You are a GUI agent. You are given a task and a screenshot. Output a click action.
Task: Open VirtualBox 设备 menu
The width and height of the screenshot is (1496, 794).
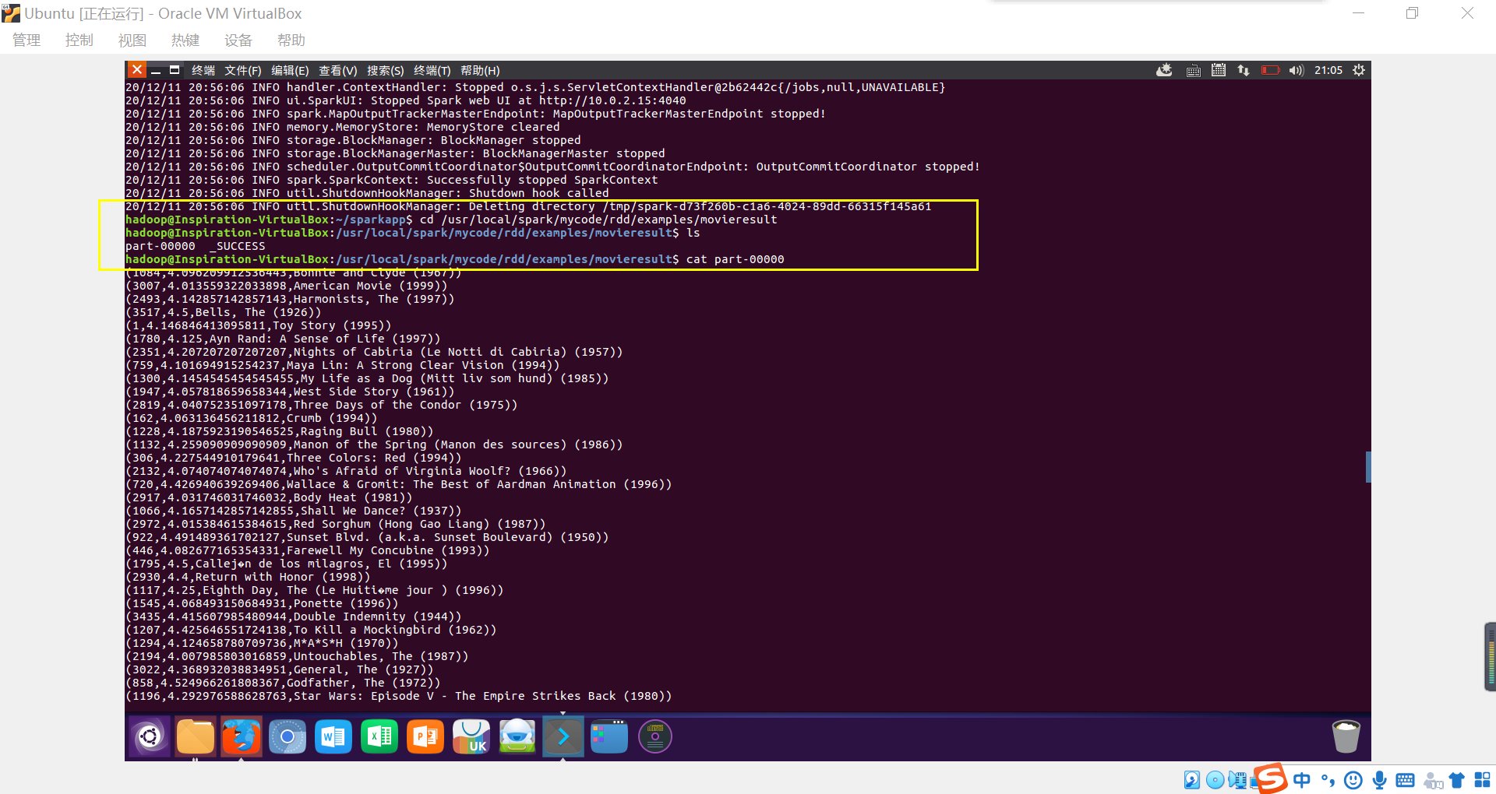[x=238, y=40]
